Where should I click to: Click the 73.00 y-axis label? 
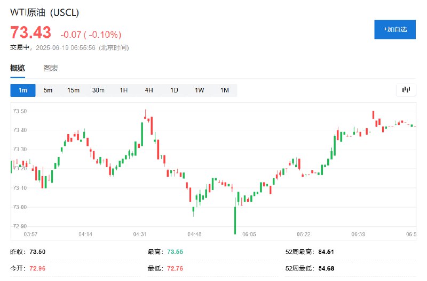pyautogui.click(x=20, y=207)
